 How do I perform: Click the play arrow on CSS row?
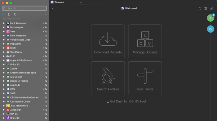point(43,89)
